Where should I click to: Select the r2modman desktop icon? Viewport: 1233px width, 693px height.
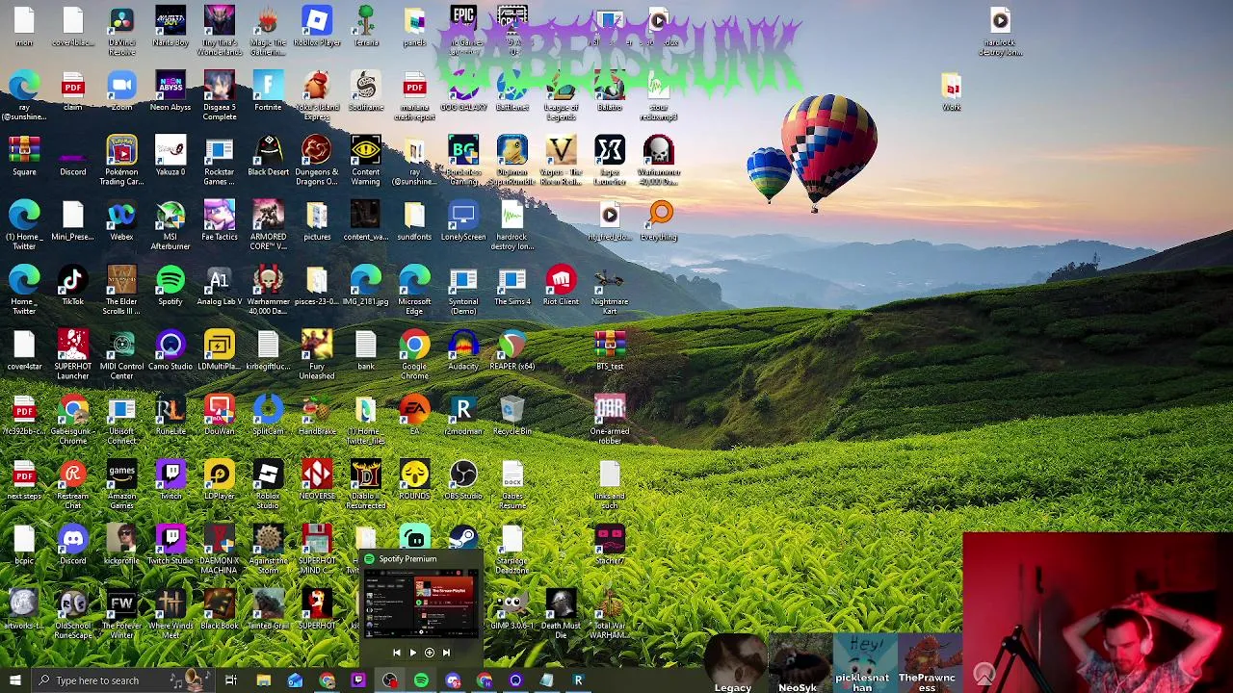pyautogui.click(x=463, y=416)
